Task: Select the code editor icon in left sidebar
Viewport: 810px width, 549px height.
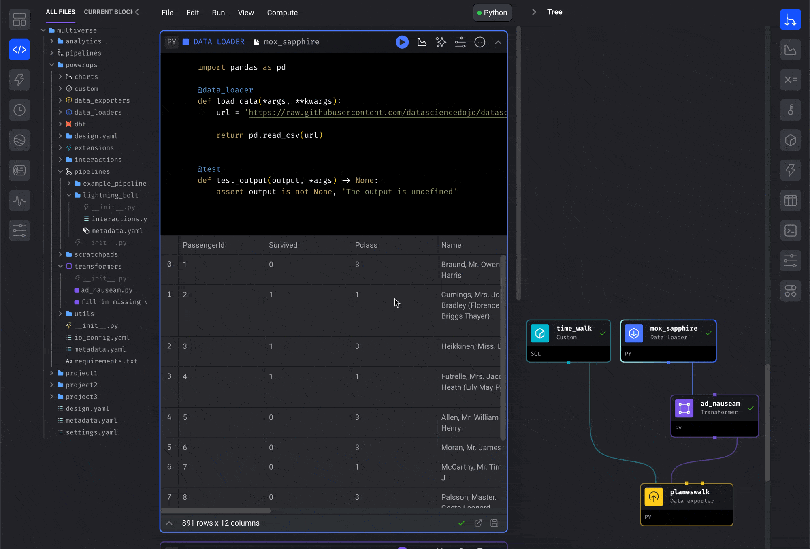Action: click(x=19, y=49)
